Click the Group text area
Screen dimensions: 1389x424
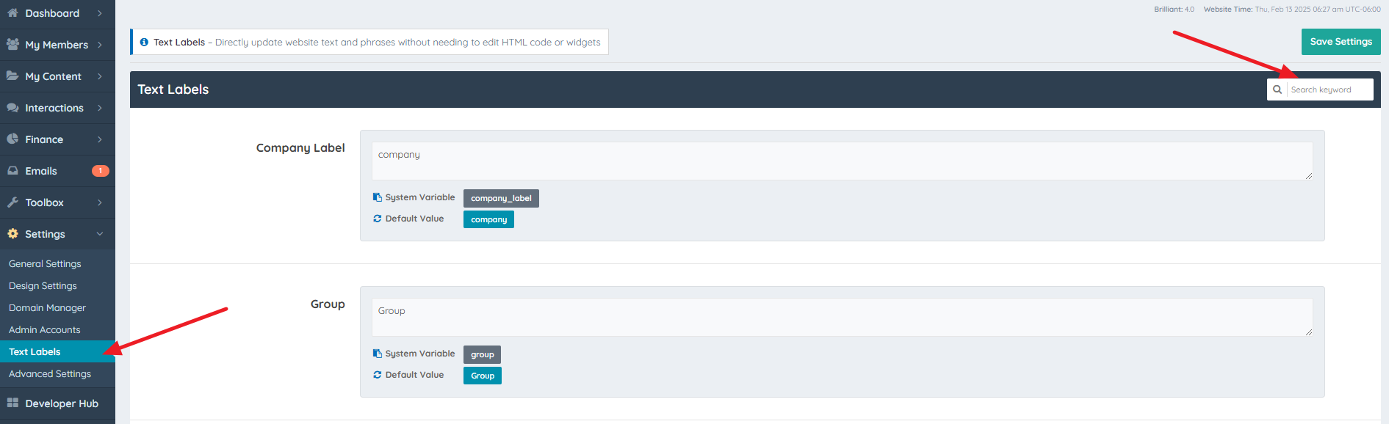tap(842, 318)
